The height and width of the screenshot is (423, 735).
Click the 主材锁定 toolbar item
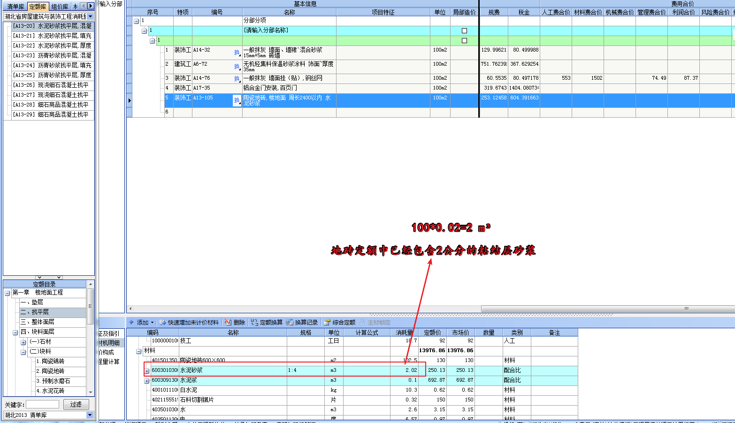point(375,322)
